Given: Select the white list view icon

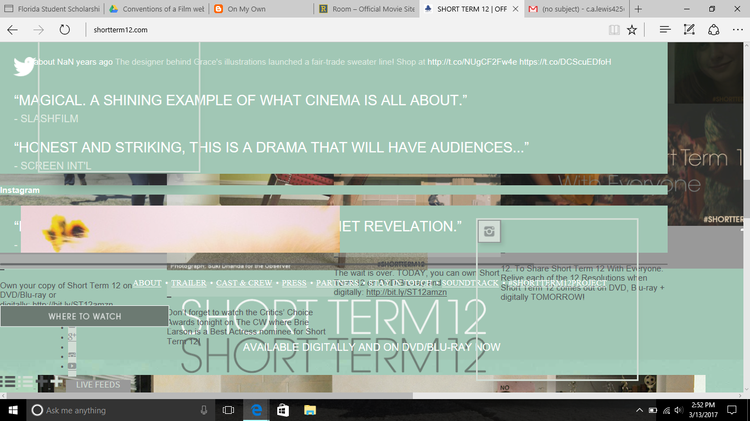Looking at the screenshot, I should coord(25,382).
